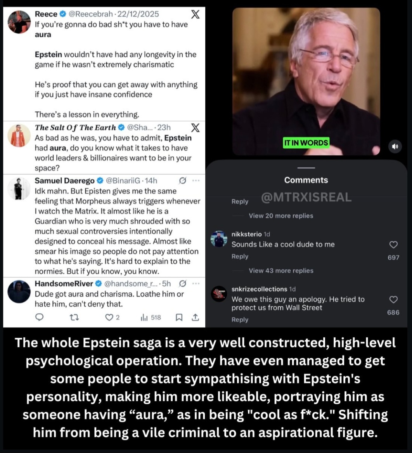
Task: Click the reply bubble icon under HandsomeRiver's tweet
Action: (39, 317)
